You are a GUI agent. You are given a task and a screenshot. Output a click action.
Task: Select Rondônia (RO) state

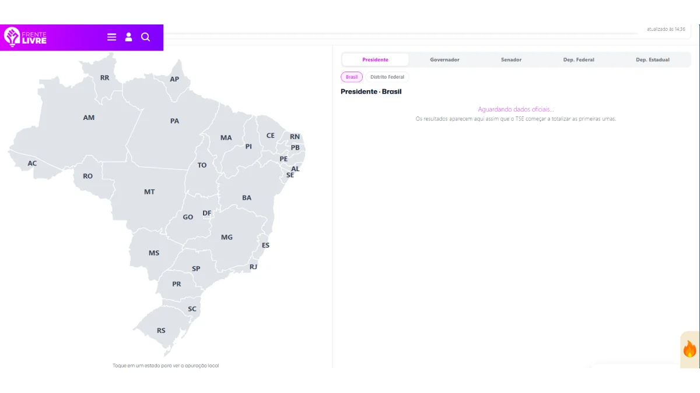click(87, 176)
